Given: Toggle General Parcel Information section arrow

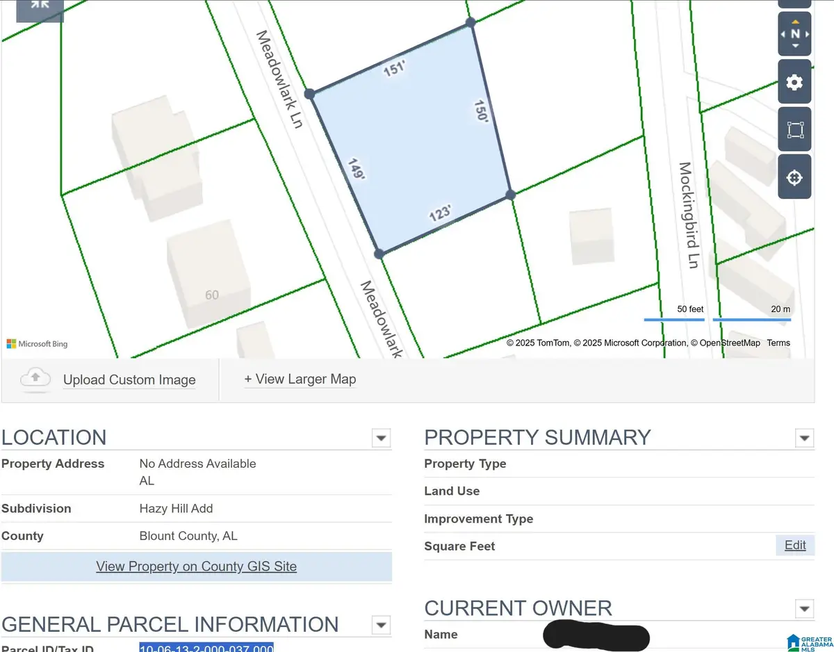Looking at the screenshot, I should pyautogui.click(x=380, y=624).
